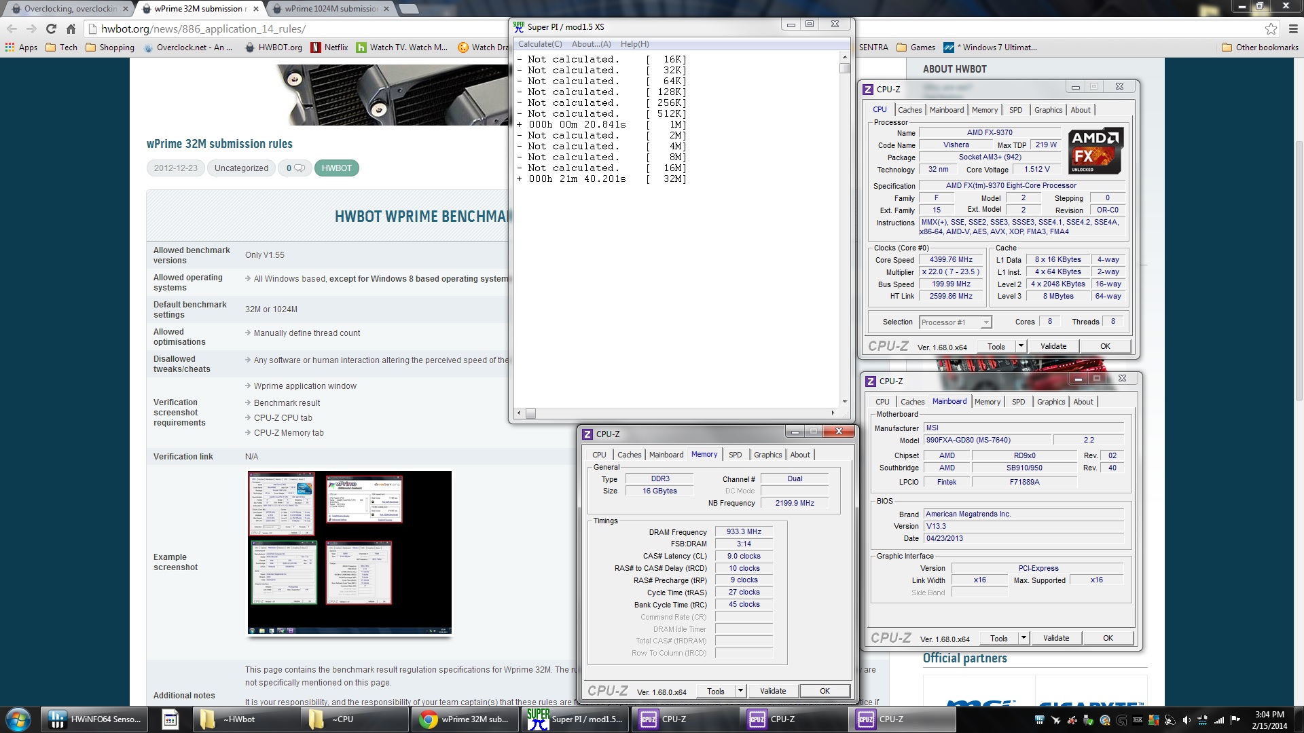Click the wPrime 32M submission rules heading
Screen dimensions: 1304x733
tap(219, 144)
